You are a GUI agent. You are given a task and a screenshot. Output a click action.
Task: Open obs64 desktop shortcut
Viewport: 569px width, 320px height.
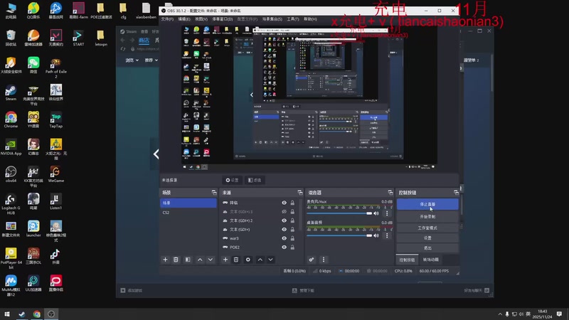pos(11,174)
